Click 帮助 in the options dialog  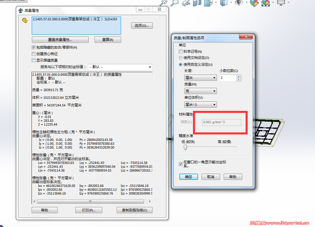[233, 177]
